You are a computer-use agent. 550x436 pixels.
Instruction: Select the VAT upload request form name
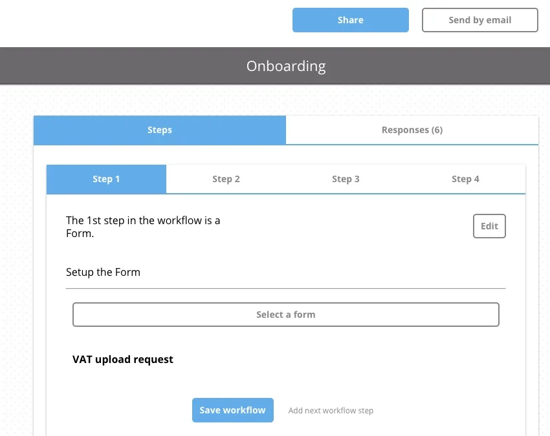(123, 359)
